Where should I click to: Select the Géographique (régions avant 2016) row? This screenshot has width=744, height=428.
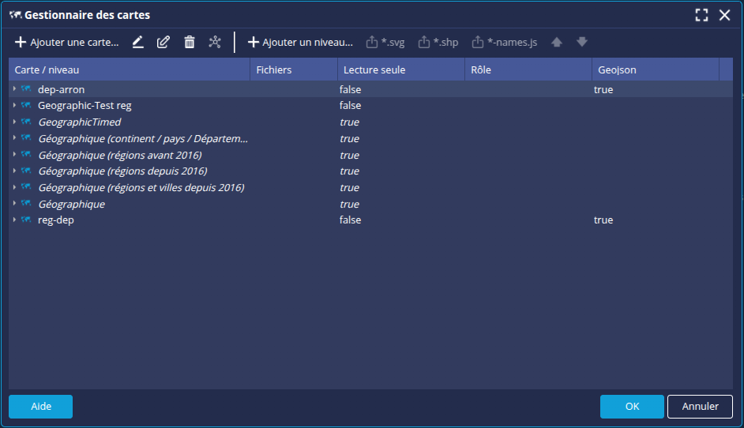[119, 155]
